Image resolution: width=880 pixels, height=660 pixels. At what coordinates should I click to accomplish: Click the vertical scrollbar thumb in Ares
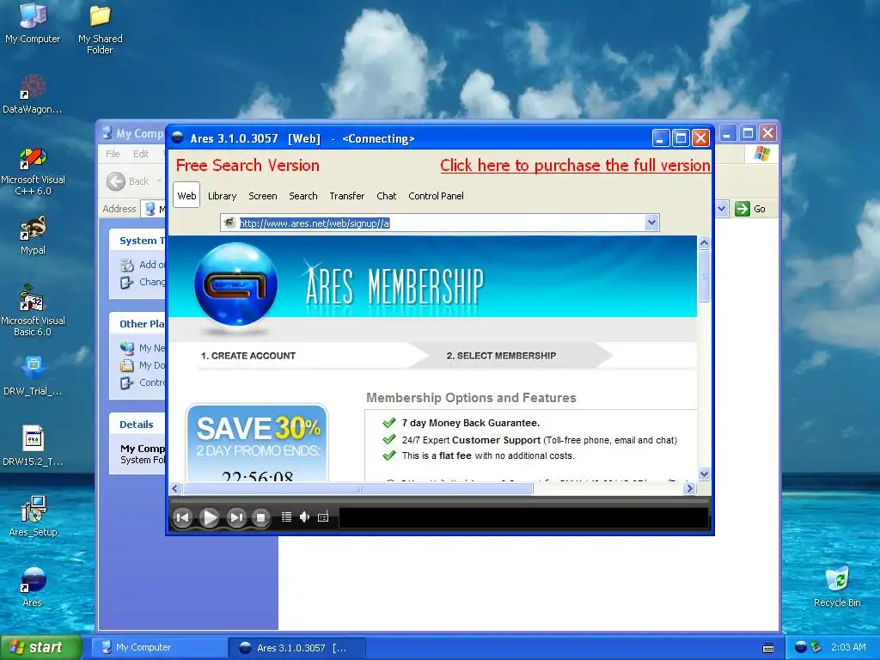704,276
